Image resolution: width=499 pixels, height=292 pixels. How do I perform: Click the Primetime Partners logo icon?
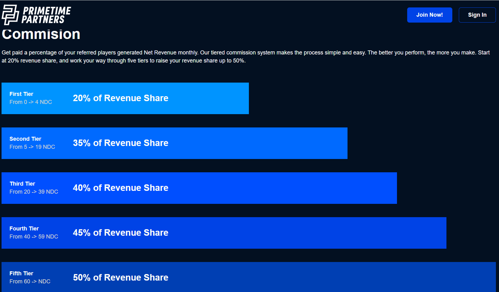click(x=10, y=15)
